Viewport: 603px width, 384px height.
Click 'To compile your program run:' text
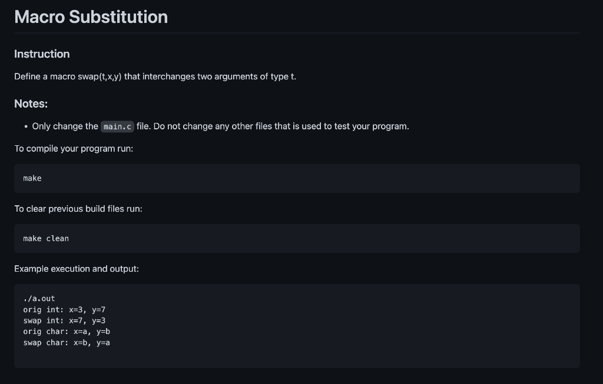[74, 149]
